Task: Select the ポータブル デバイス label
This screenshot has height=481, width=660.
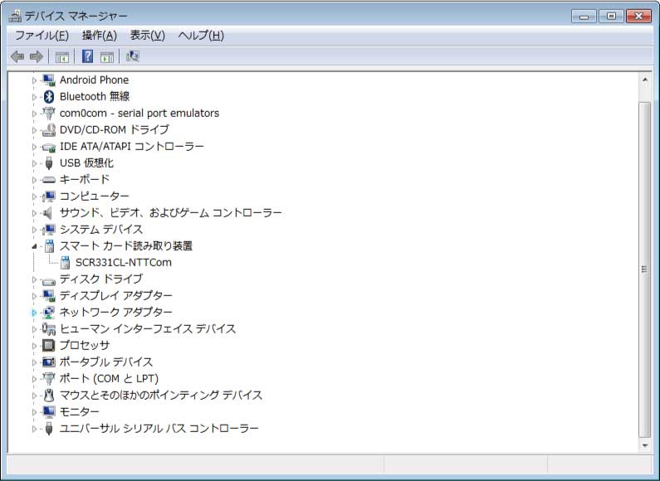Action: point(106,362)
